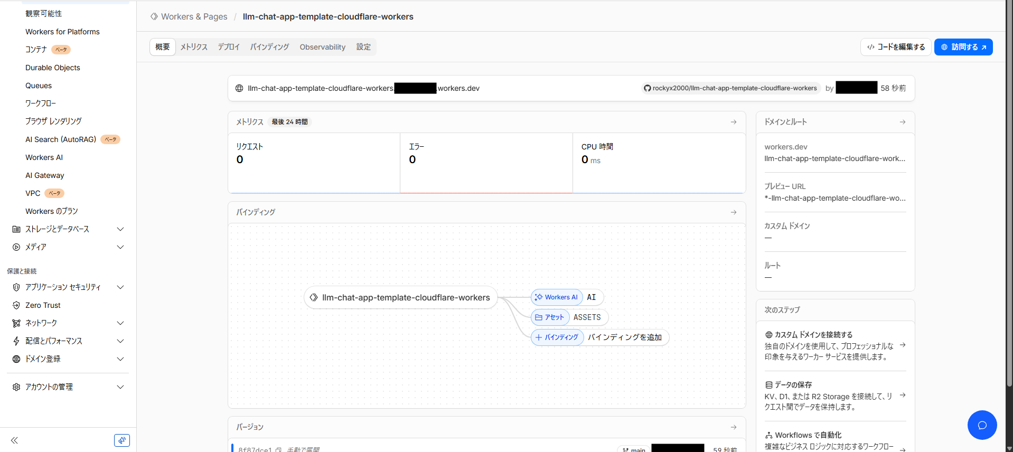Click the plus バインディング chip
The image size is (1013, 452).
(557, 337)
